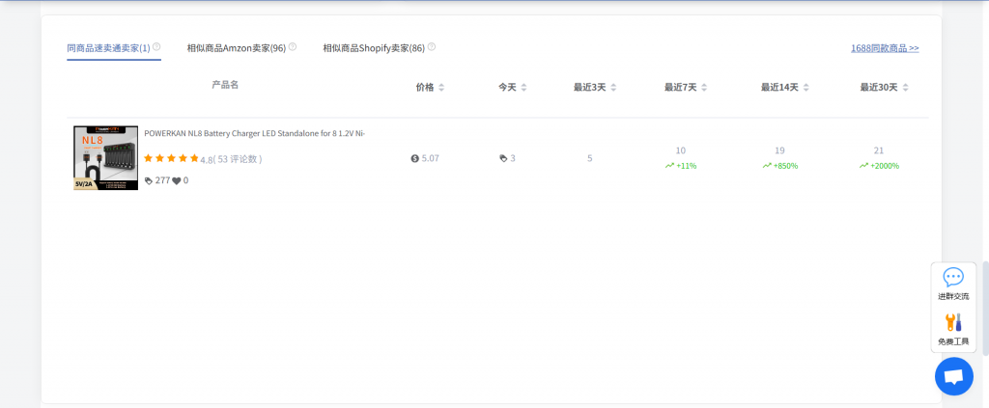Switch to 相似商品Shopify卖家(86) tab
This screenshot has height=408, width=989.
(x=374, y=48)
